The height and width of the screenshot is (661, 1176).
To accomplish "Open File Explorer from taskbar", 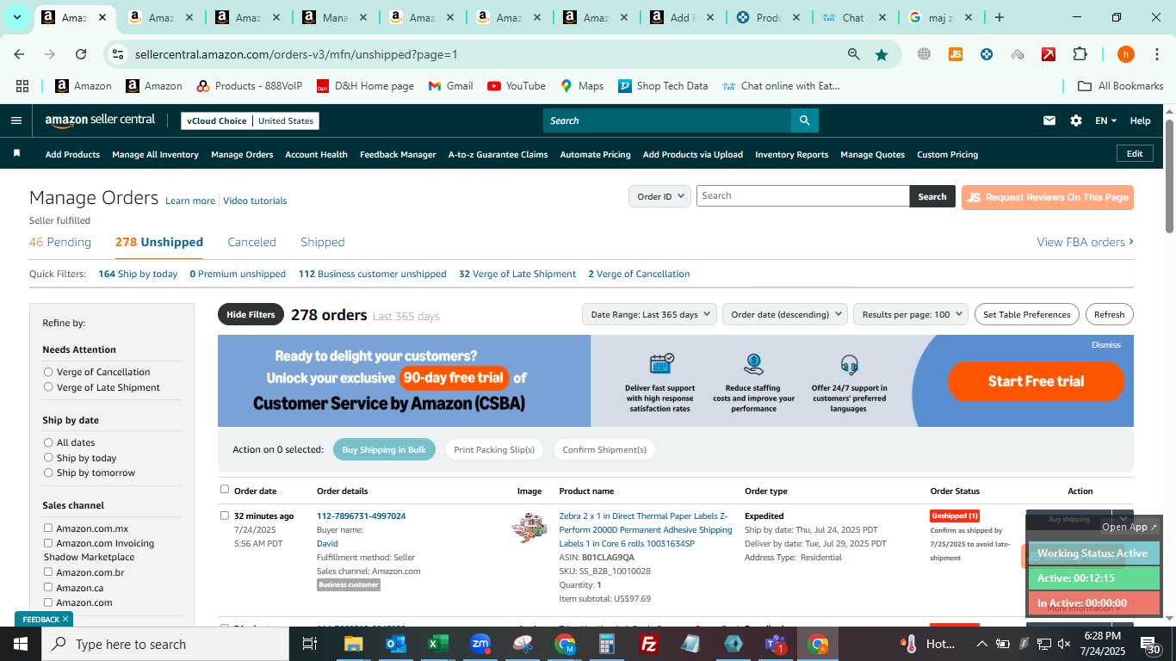I will pyautogui.click(x=353, y=644).
